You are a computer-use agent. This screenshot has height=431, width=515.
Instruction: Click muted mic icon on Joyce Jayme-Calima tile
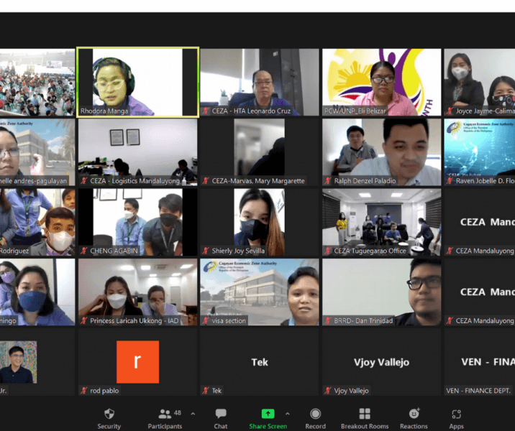(x=450, y=111)
